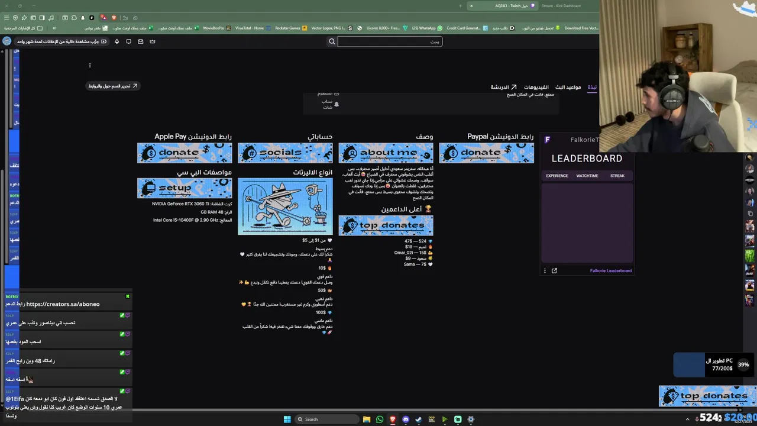Pop out the Falkorie Leaderboard extension icon
This screenshot has width=757, height=426.
(554, 270)
